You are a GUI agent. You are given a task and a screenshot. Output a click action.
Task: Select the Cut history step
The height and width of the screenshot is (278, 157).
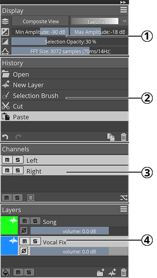pos(65,106)
